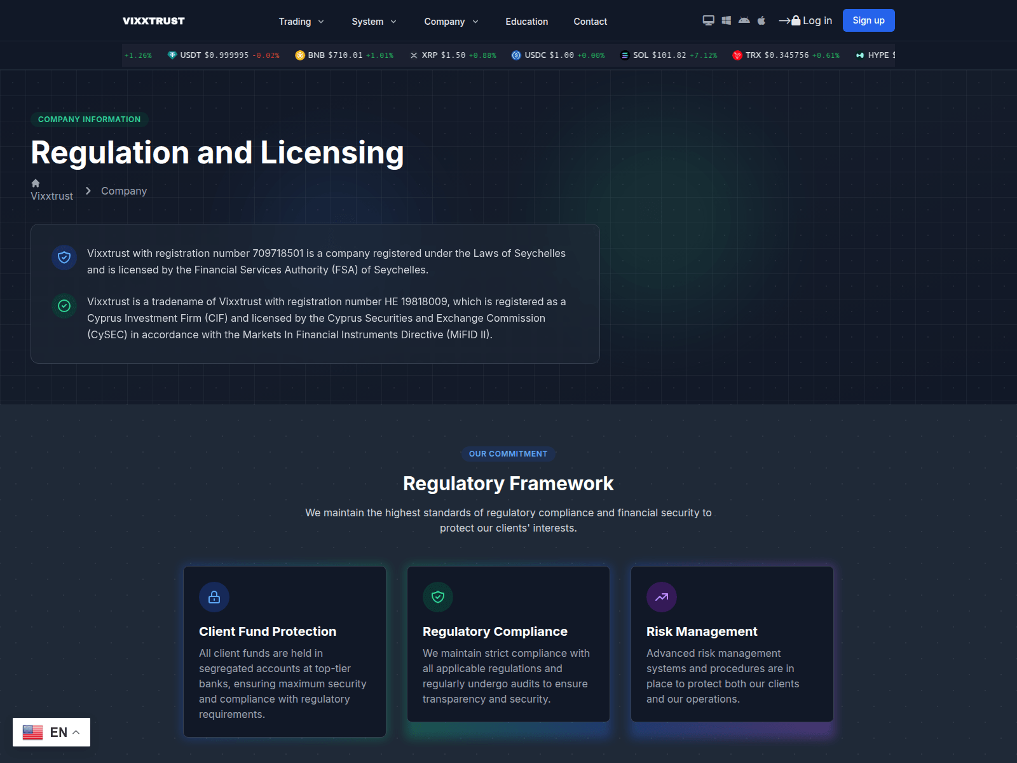Open the desktop web platform icon

(x=708, y=20)
